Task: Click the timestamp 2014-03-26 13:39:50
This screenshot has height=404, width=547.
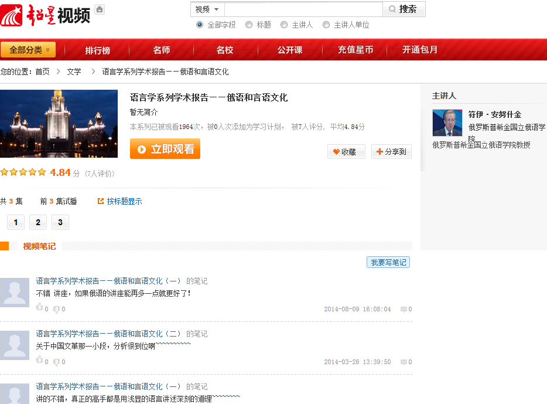Action: click(x=358, y=362)
